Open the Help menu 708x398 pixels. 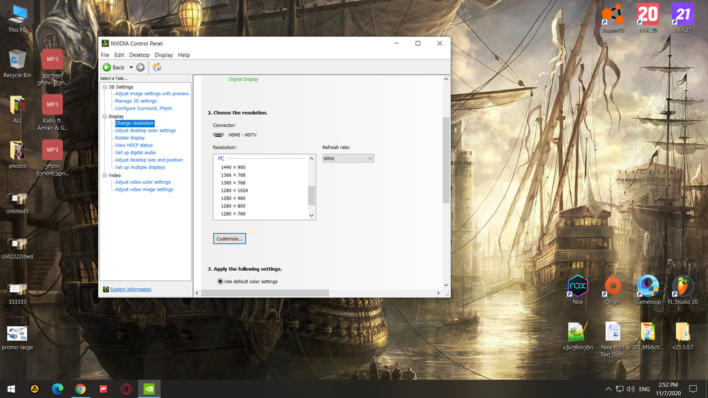[x=183, y=55]
